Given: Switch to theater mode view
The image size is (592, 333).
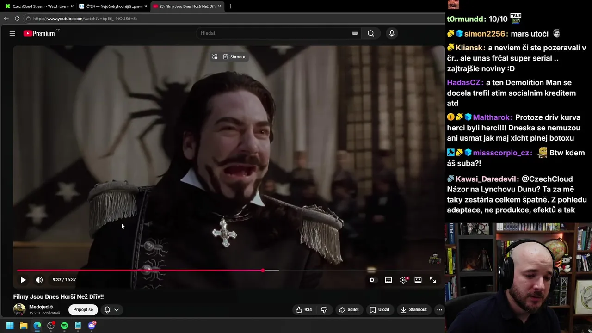Looking at the screenshot, I should click(418, 280).
